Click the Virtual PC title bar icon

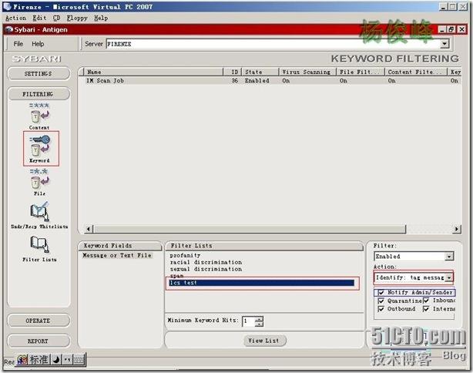pos(7,6)
